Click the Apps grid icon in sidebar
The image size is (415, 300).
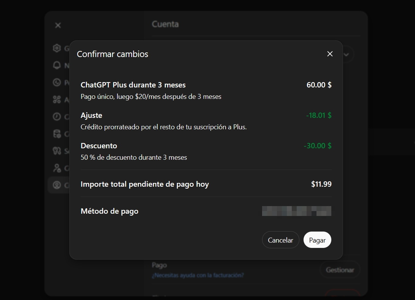tap(57, 100)
